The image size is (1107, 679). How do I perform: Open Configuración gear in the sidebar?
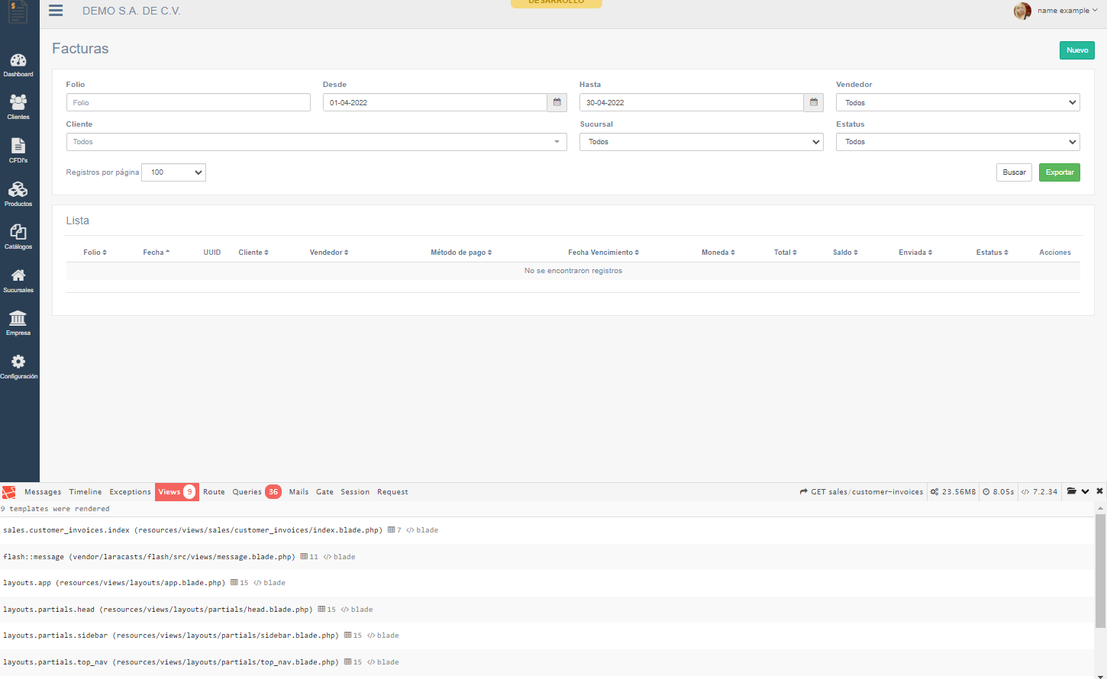[x=18, y=366]
